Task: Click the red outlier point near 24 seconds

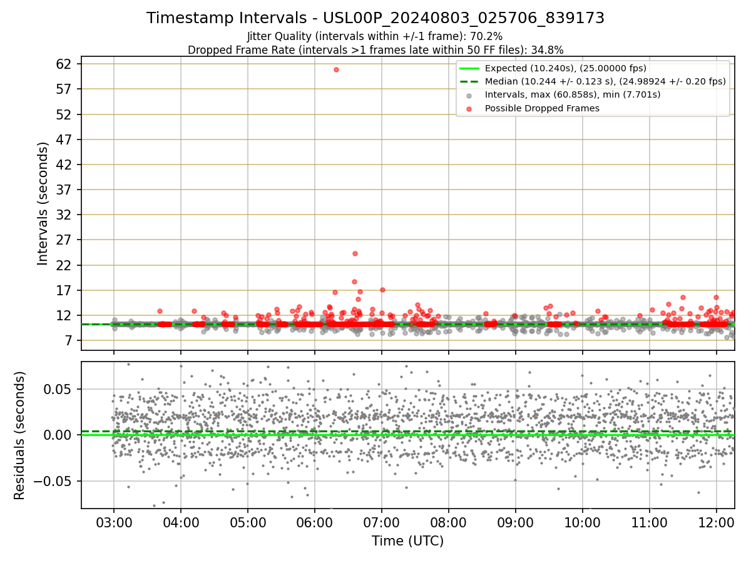Action: tap(355, 253)
